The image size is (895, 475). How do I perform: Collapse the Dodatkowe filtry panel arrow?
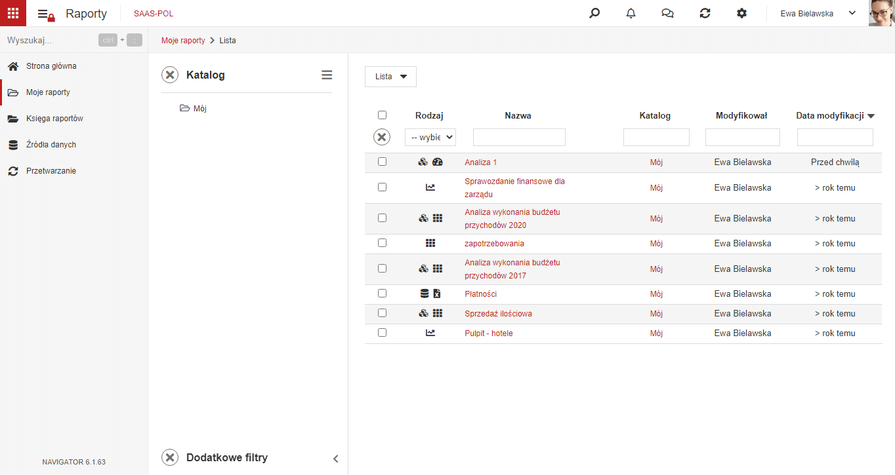coord(335,459)
